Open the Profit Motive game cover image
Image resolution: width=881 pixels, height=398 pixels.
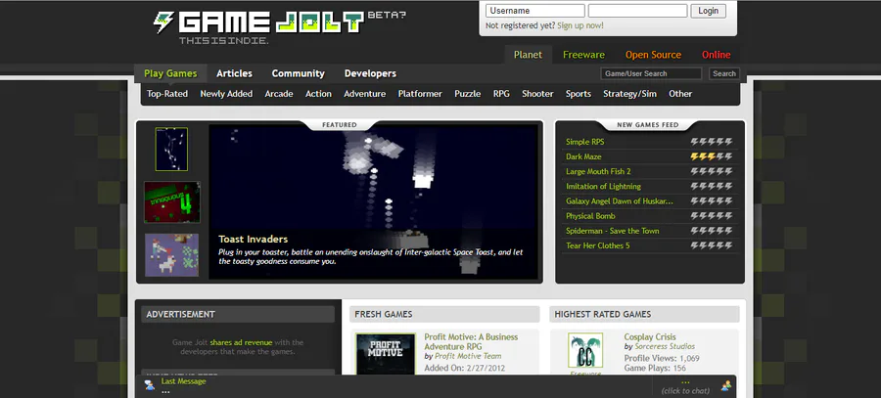[x=386, y=354]
